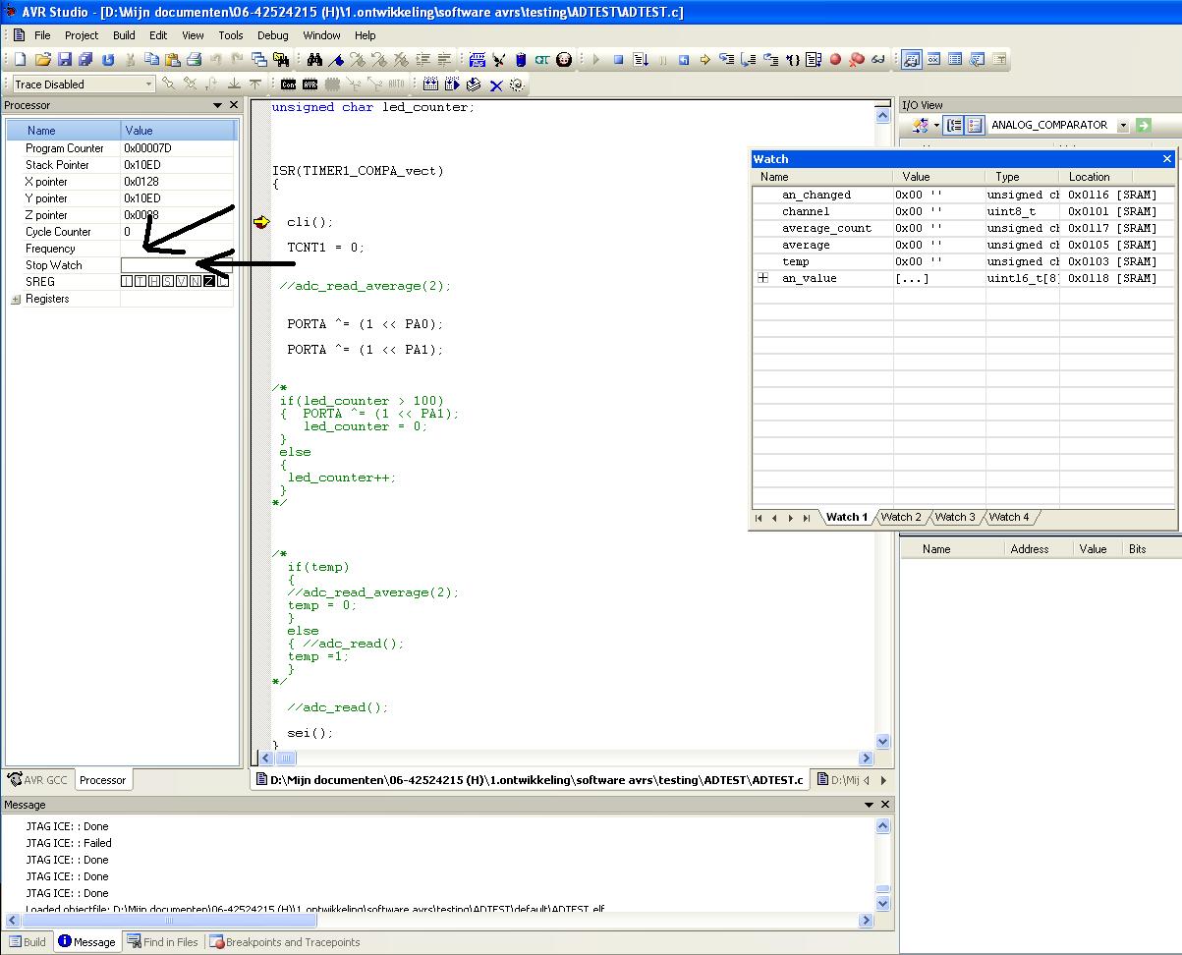Click the Show next statement yellow arrow
Screen dimensions: 1182x955
tap(704, 60)
